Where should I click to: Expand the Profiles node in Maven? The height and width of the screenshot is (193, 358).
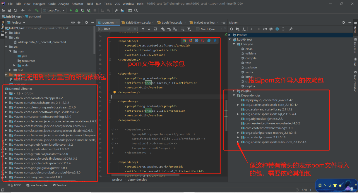pyautogui.click(x=230, y=35)
